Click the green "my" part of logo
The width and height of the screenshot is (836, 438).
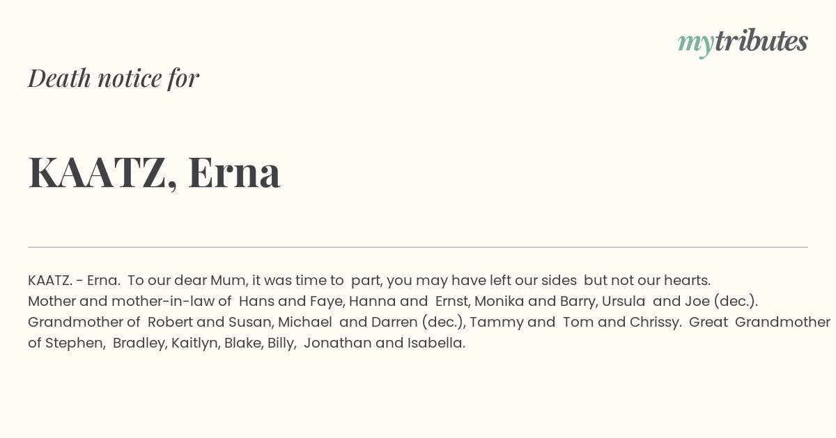tap(696, 44)
